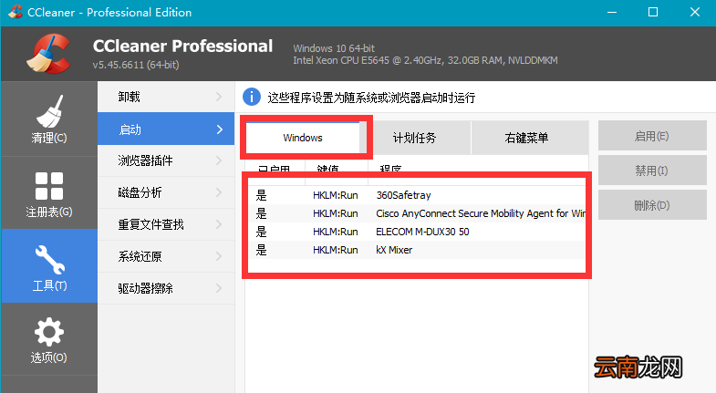Select the 工具(T) tools section
The width and height of the screenshot is (716, 393).
[x=49, y=266]
